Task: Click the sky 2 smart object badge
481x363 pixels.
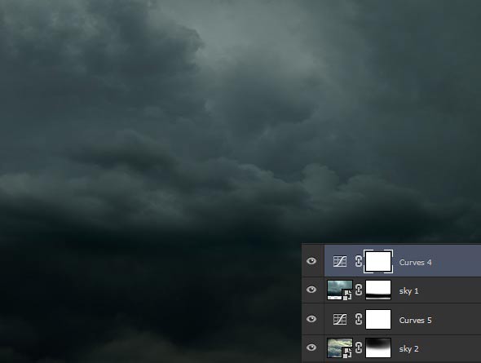Action: [x=347, y=353]
